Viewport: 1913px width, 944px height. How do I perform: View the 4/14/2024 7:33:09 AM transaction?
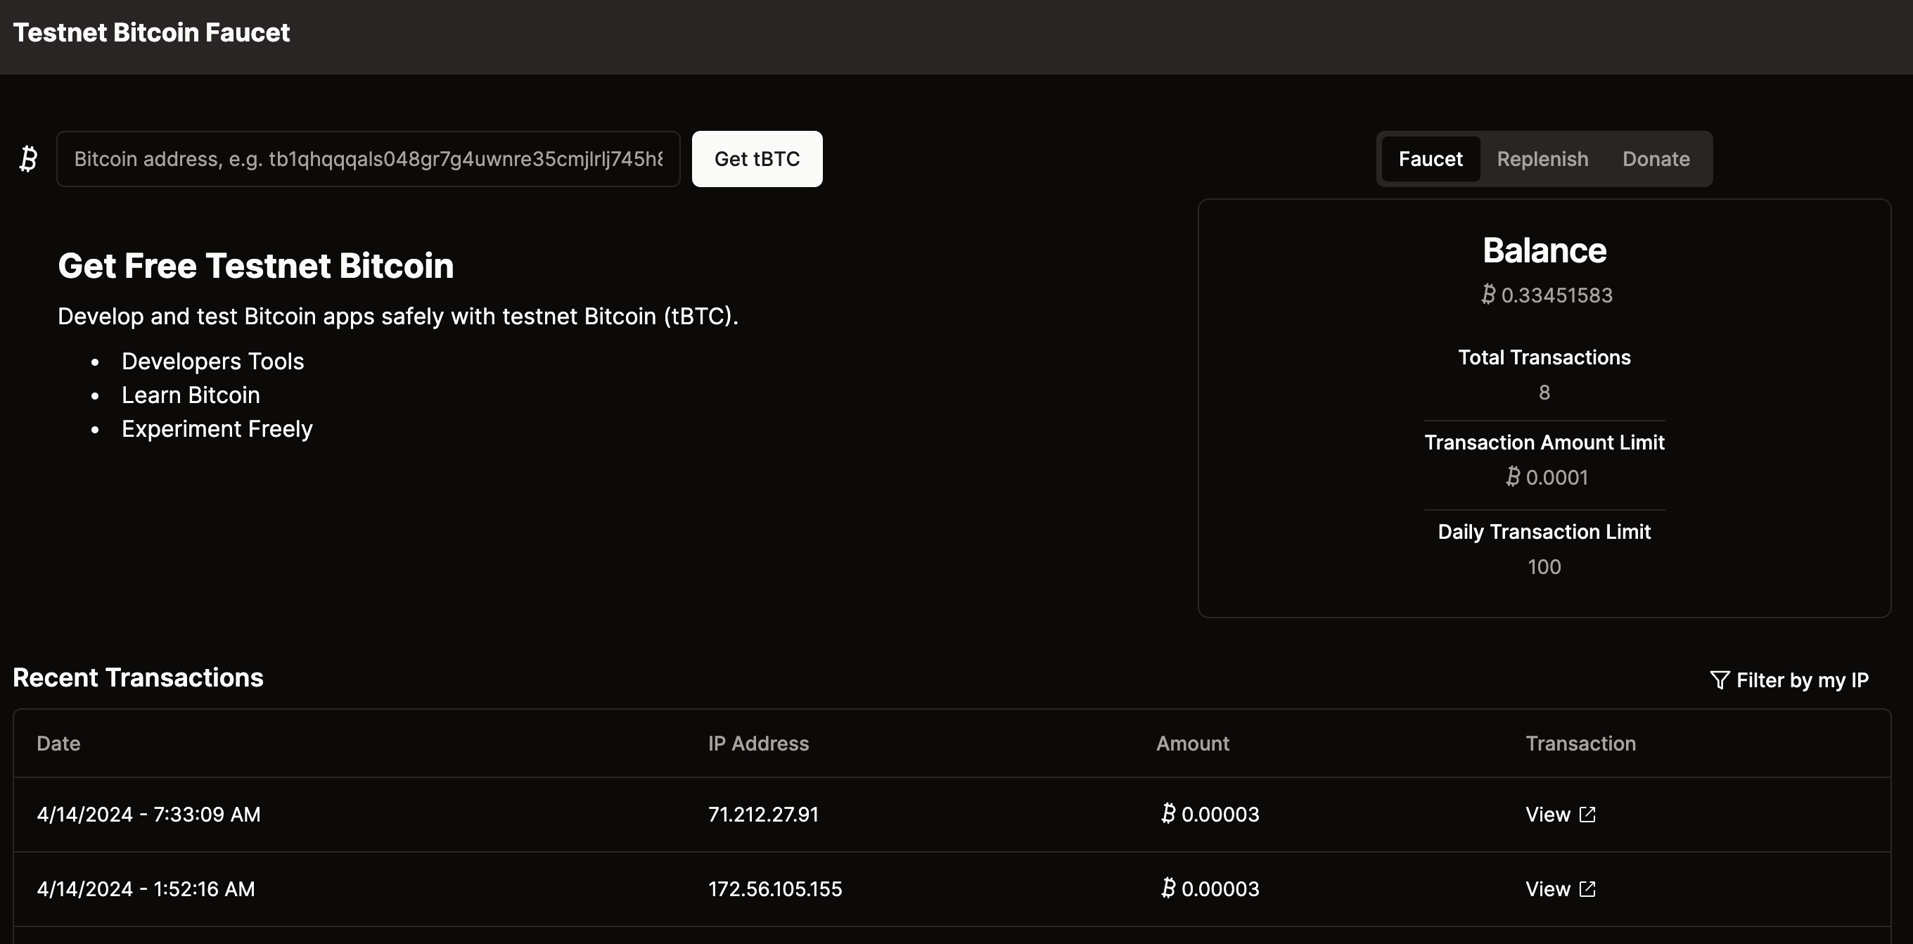coord(1547,815)
